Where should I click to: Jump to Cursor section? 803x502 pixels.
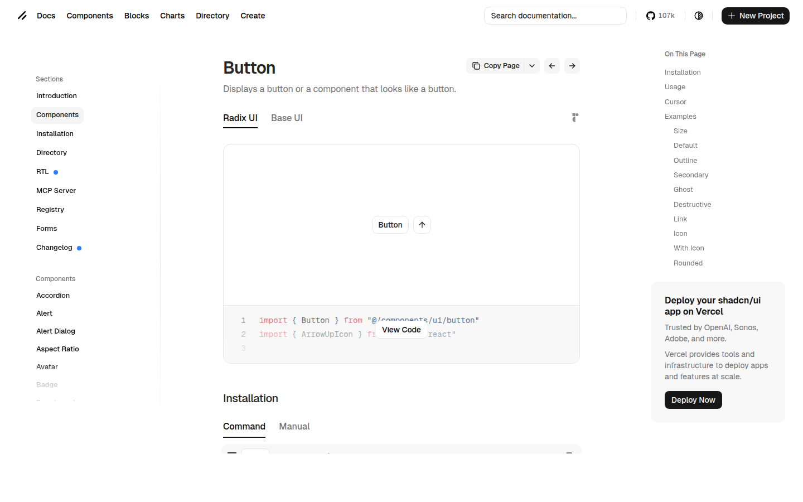pos(675,102)
